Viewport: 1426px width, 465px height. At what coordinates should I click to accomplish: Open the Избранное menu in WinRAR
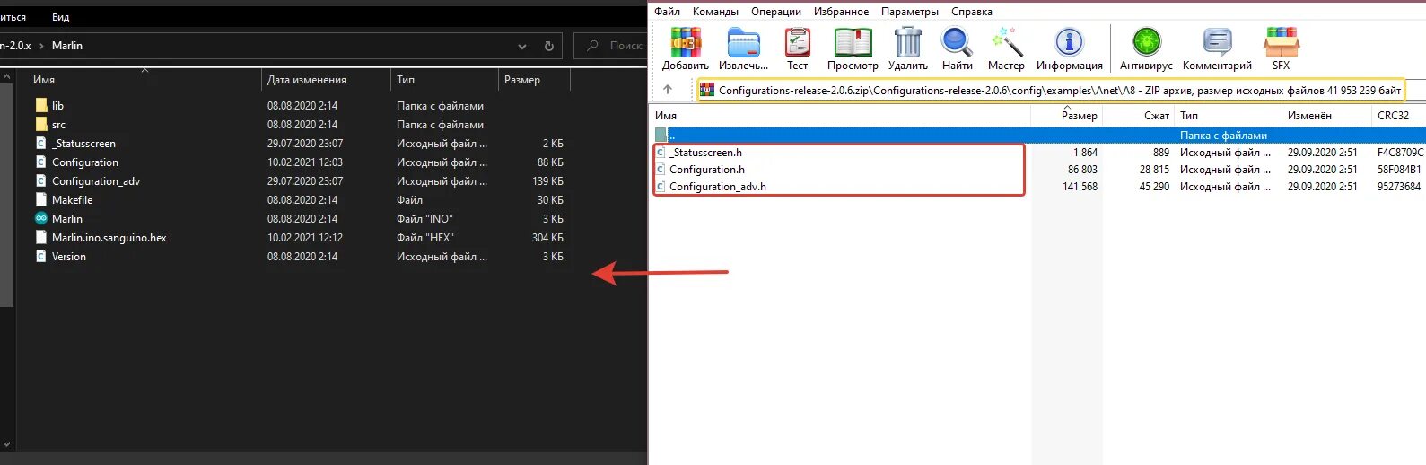(x=841, y=12)
